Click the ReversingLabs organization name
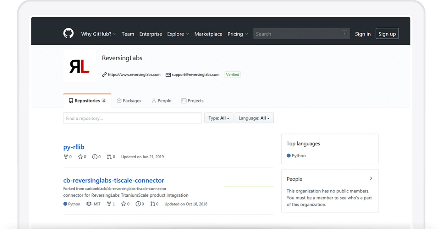440x229 pixels. [122, 58]
